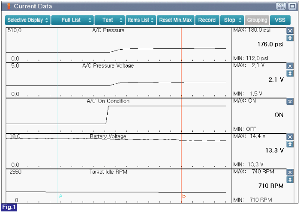Open the Full List dropdown

(72, 20)
